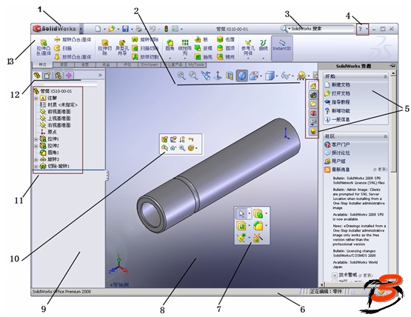
Task: Select the 拔模 draft tool
Action: click(203, 48)
